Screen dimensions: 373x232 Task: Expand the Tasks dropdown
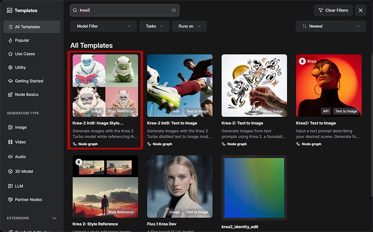[x=154, y=26]
